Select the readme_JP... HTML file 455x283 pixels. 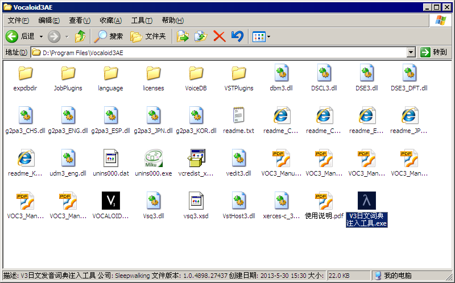point(409,120)
